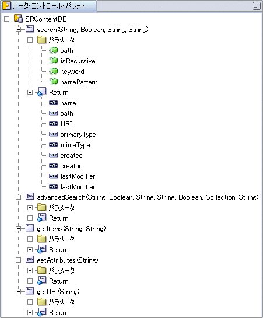This screenshot has height=318, width=263.
Task: Click the Return icon under search method
Action: pos(42,92)
